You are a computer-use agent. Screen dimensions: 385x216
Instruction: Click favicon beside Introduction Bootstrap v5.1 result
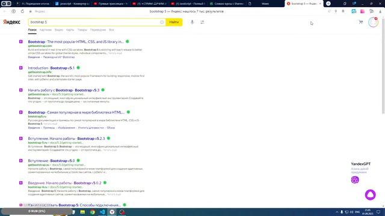tap(21, 68)
